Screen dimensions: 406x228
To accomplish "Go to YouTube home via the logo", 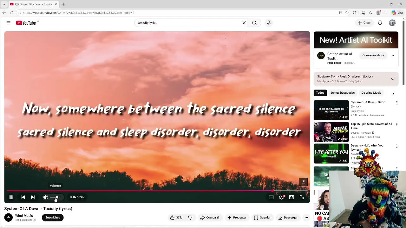I will pyautogui.click(x=26, y=23).
